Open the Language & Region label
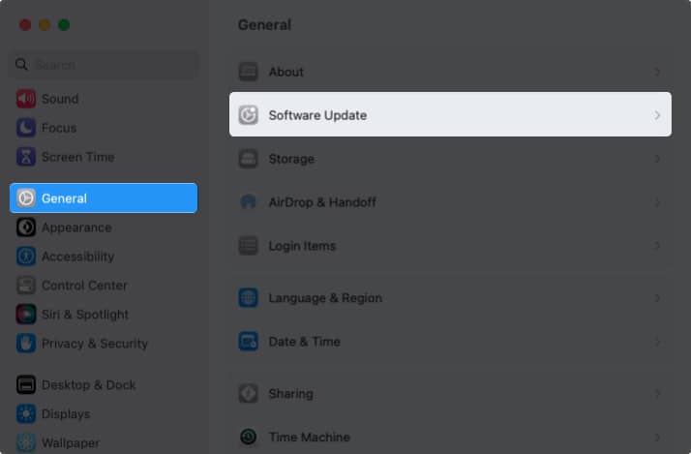 325,298
